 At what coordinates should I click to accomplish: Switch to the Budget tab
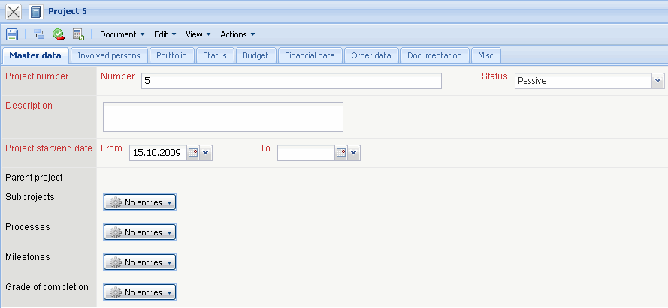coord(255,55)
